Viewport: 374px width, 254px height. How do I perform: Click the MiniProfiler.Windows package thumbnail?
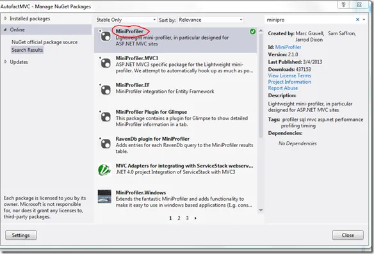[104, 196]
